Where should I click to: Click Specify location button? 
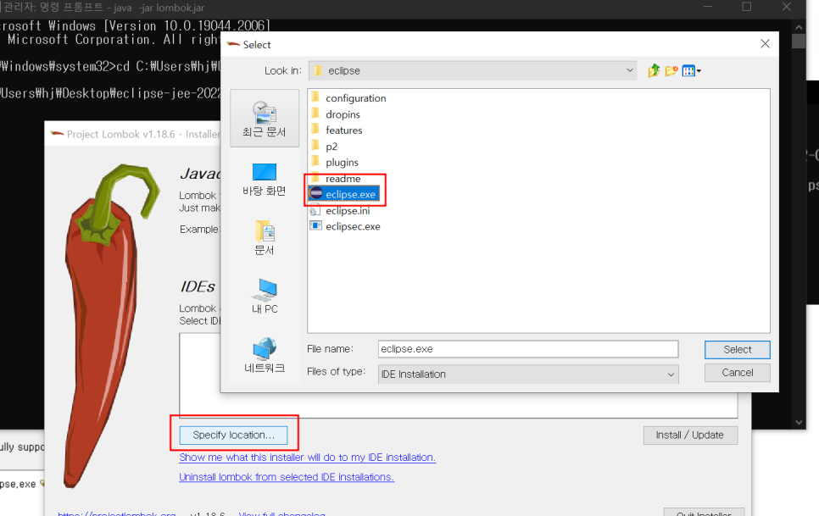pyautogui.click(x=233, y=436)
